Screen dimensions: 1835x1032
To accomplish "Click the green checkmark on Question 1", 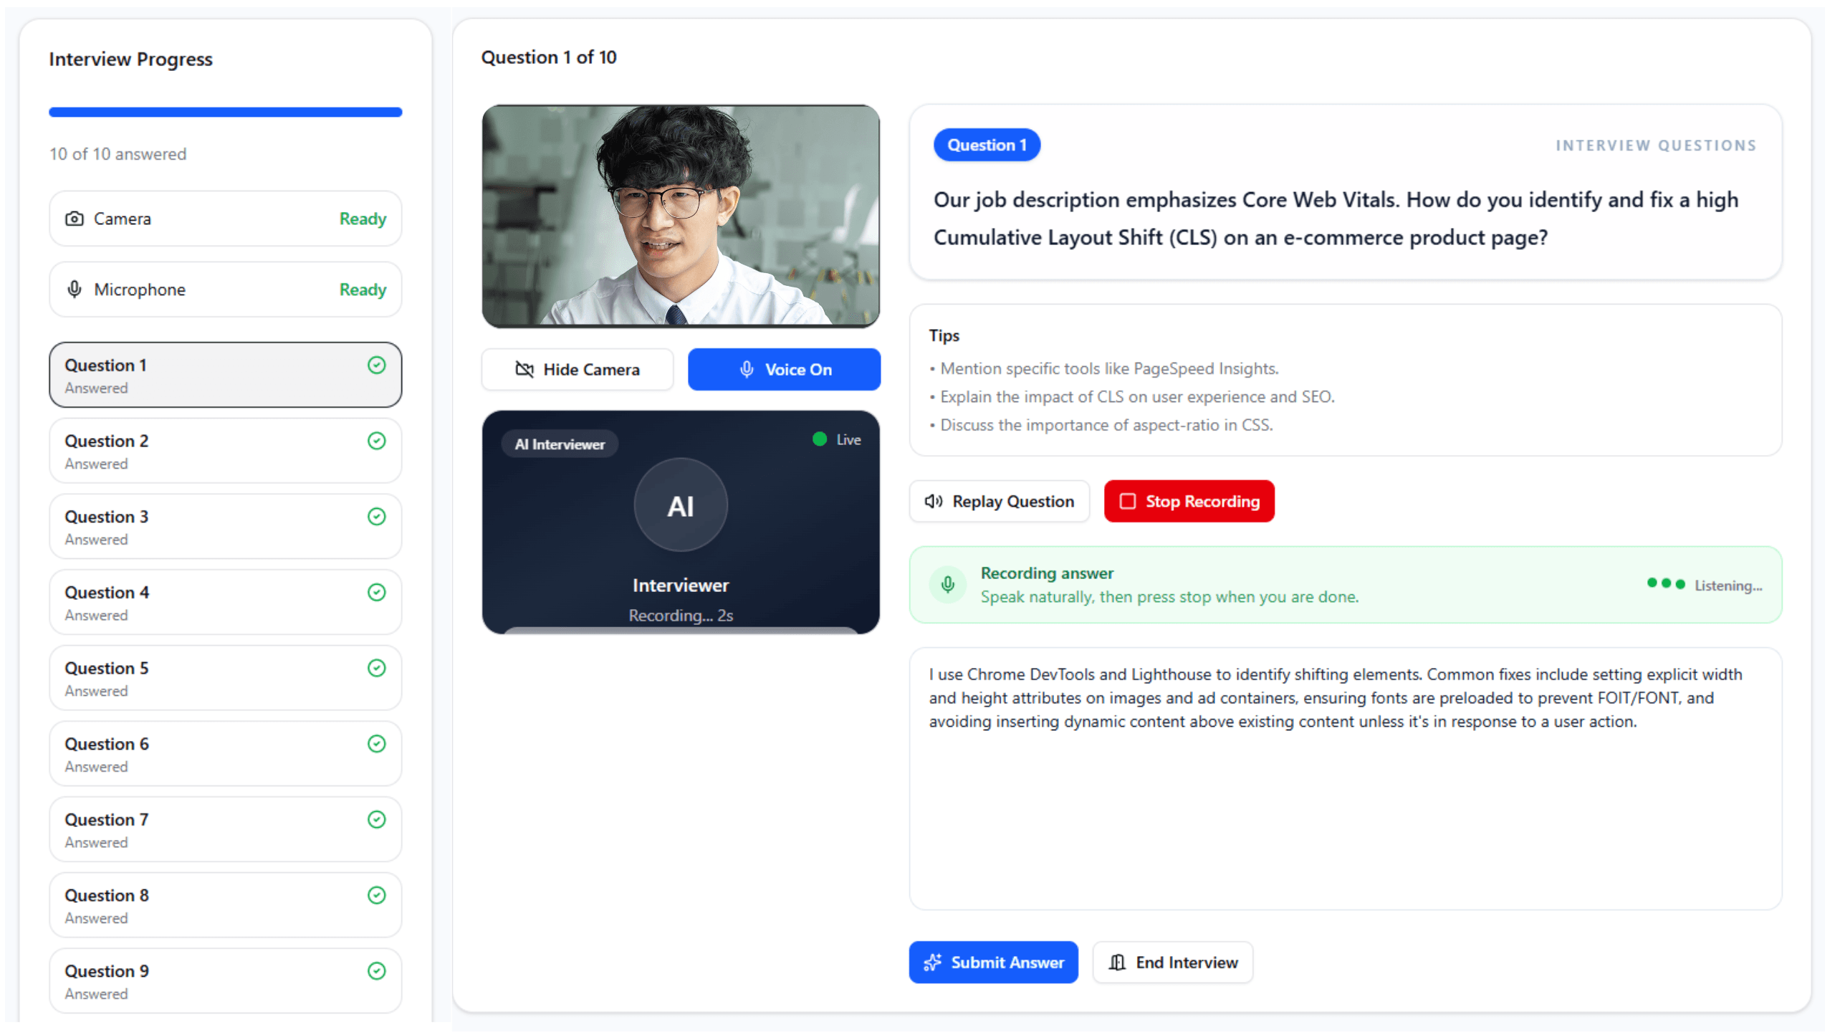I will tap(376, 365).
